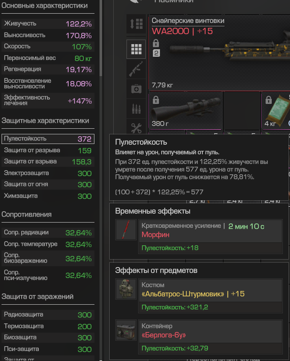Select Сопр. радиации row
The height and width of the screenshot is (361, 290).
point(48,233)
